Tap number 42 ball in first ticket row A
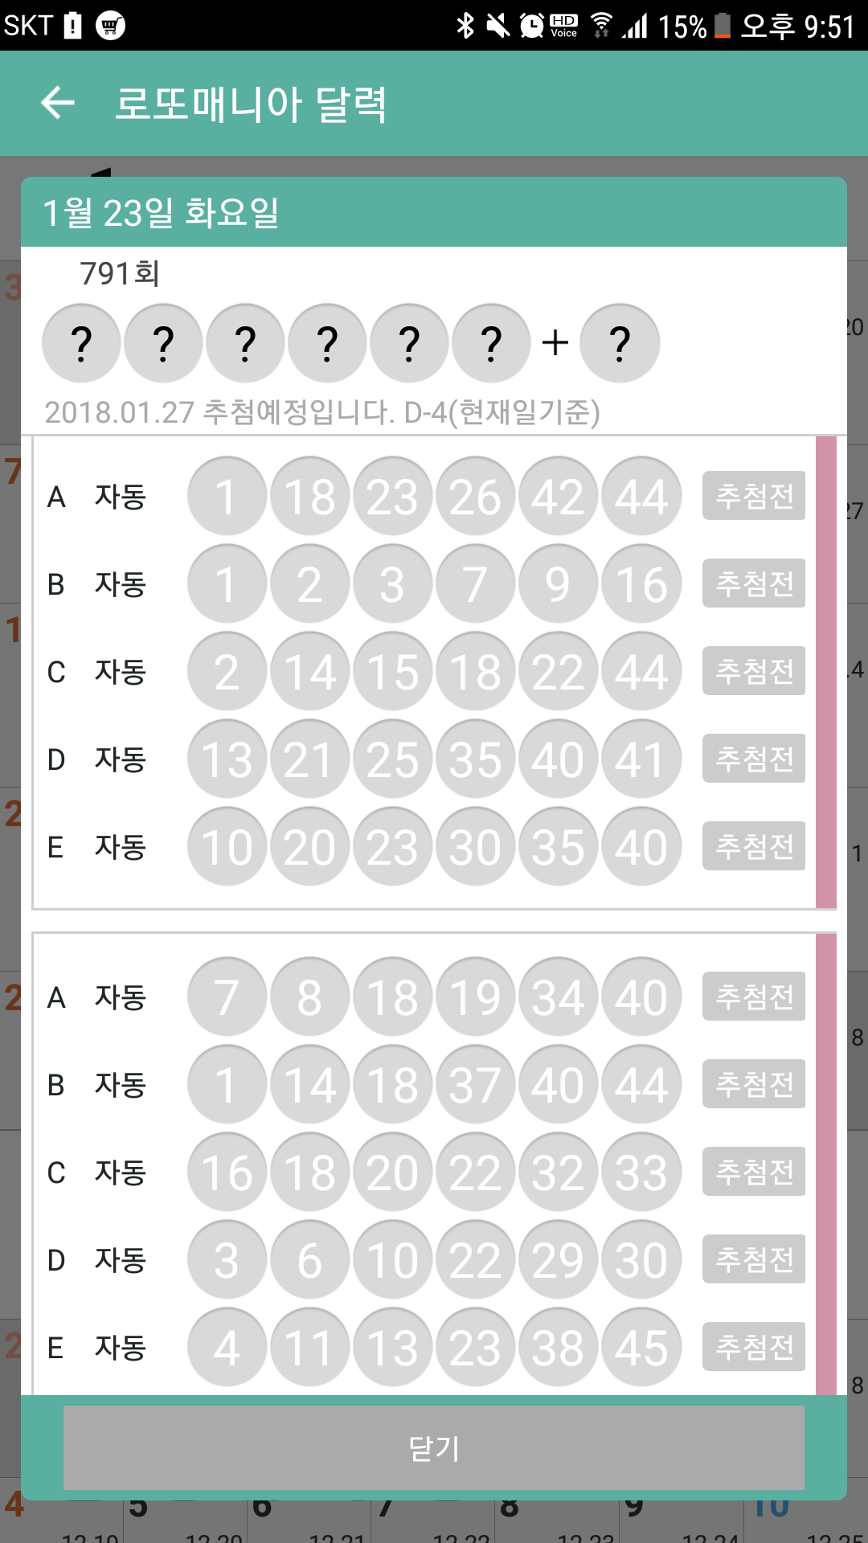The height and width of the screenshot is (1543, 868). pos(558,496)
